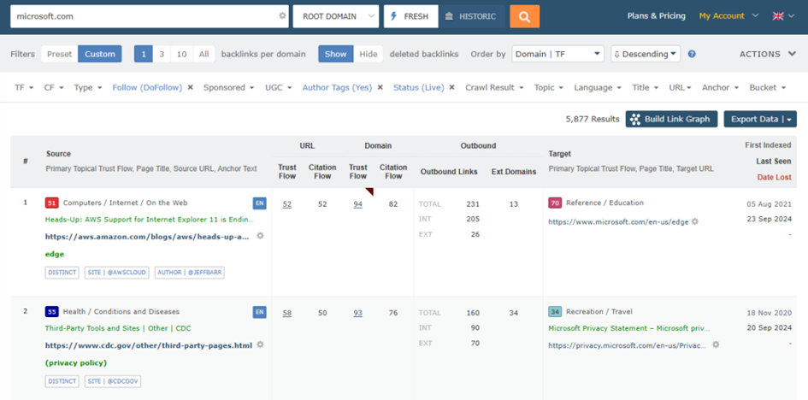Set 1 backlink per domain
Screen dimensions: 808x400
point(144,54)
